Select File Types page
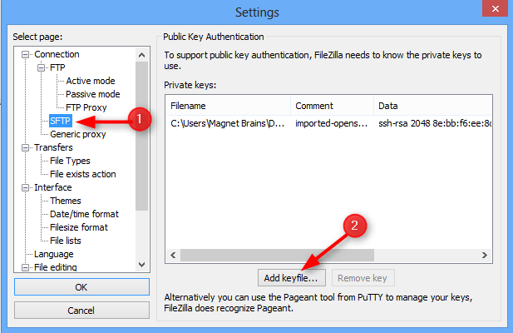This screenshot has width=513, height=333. [70, 161]
